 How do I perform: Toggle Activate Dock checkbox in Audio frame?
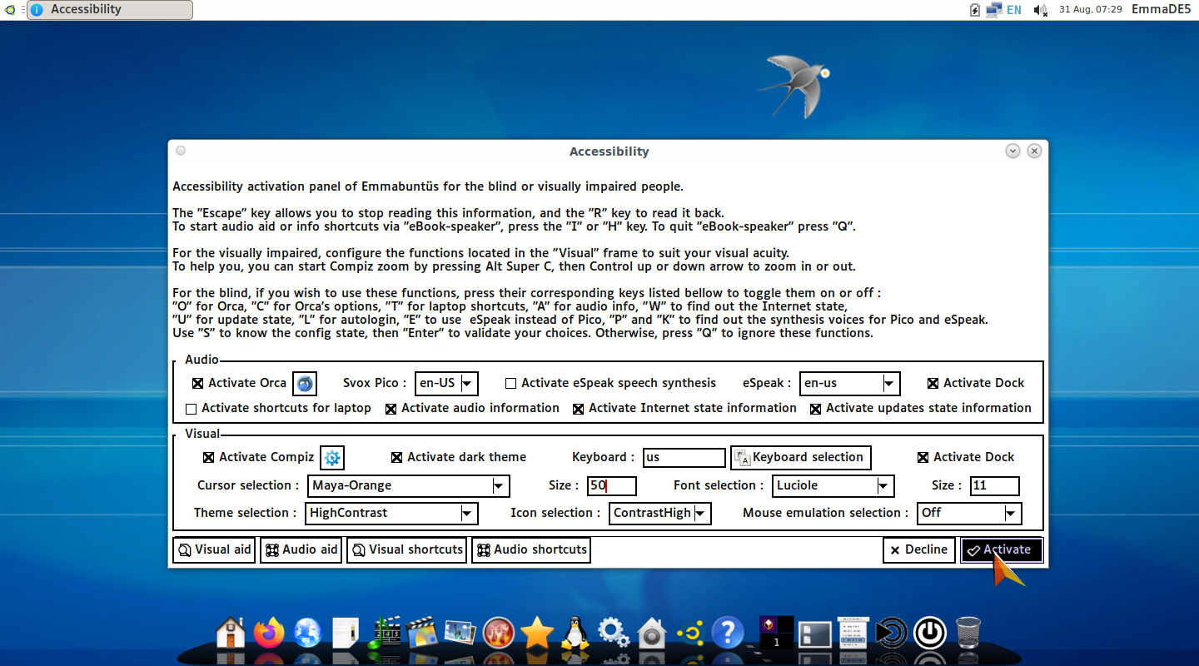click(x=933, y=384)
